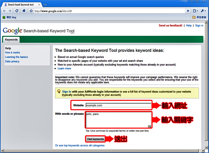The width and height of the screenshot is (209, 153).
Task: Click the browser Forward arrow button
Action: click(10, 11)
